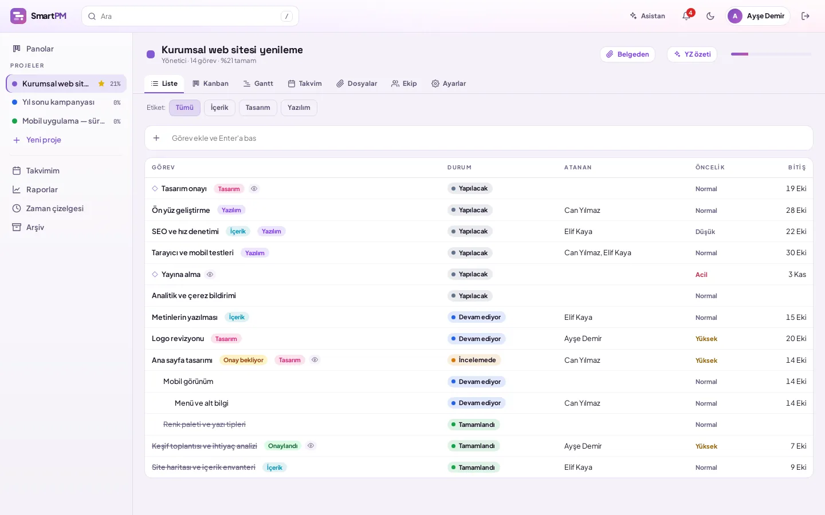
Task: Switch to the Liste tab
Action: [164, 84]
